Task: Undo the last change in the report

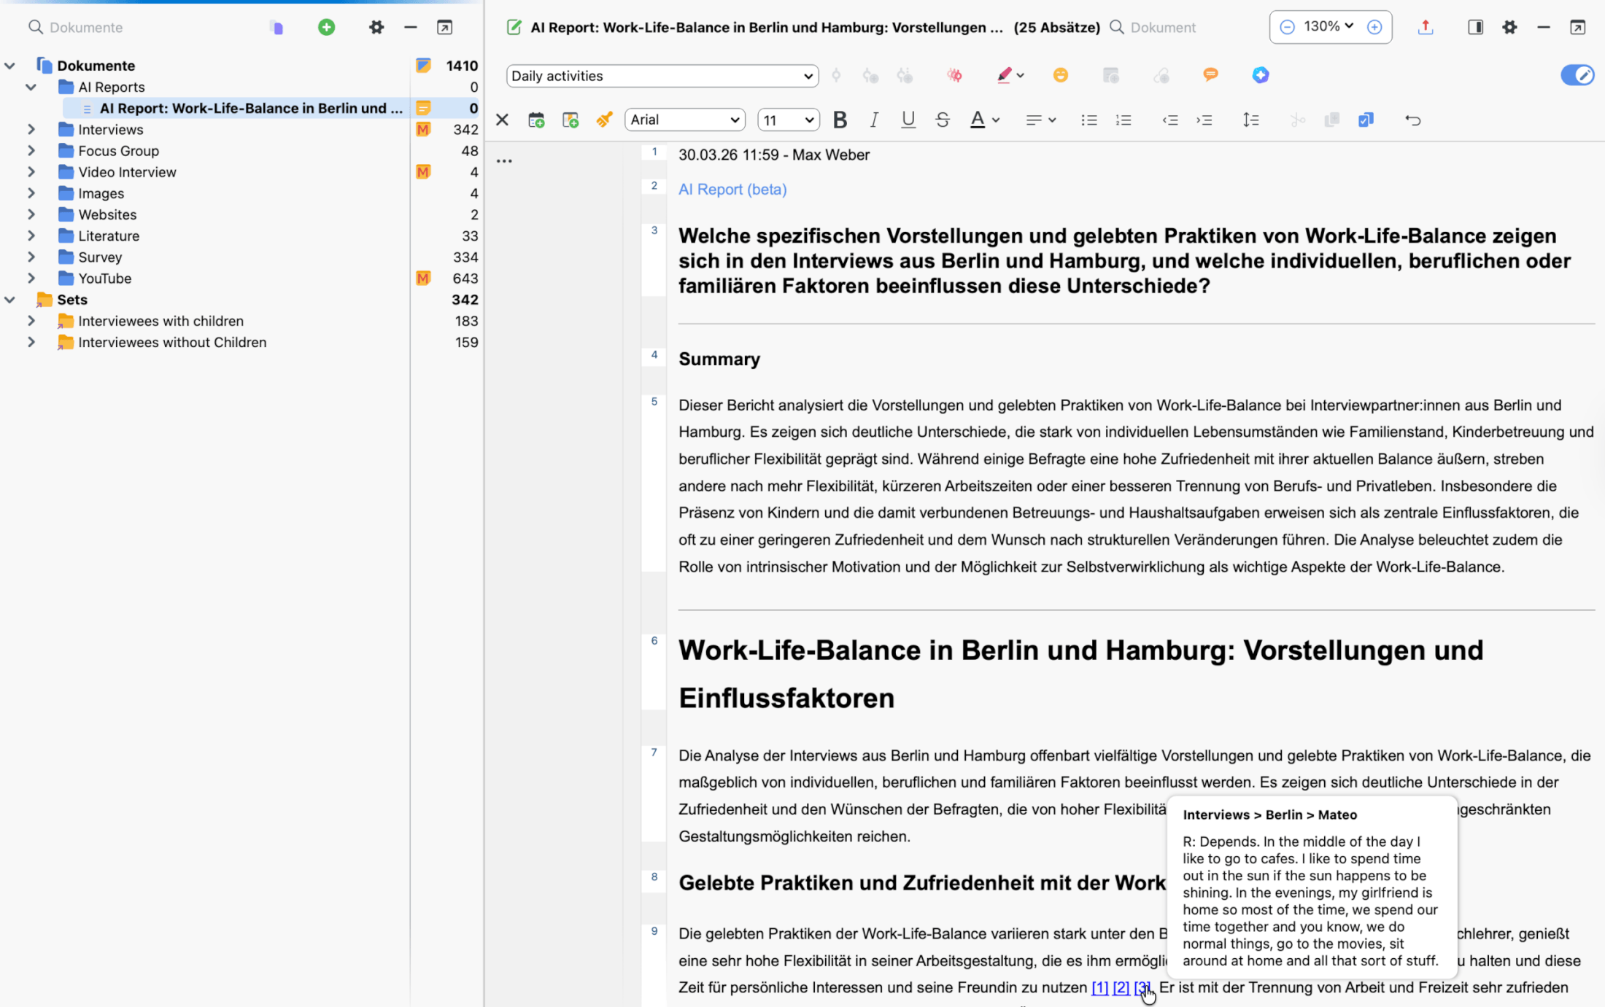Action: (x=1413, y=120)
